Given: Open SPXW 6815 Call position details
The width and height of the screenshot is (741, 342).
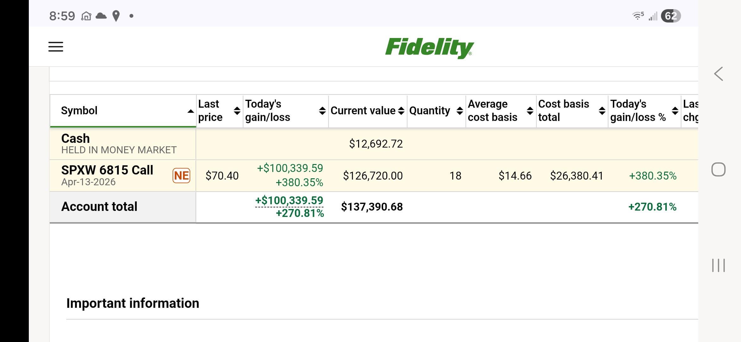Looking at the screenshot, I should pyautogui.click(x=107, y=170).
